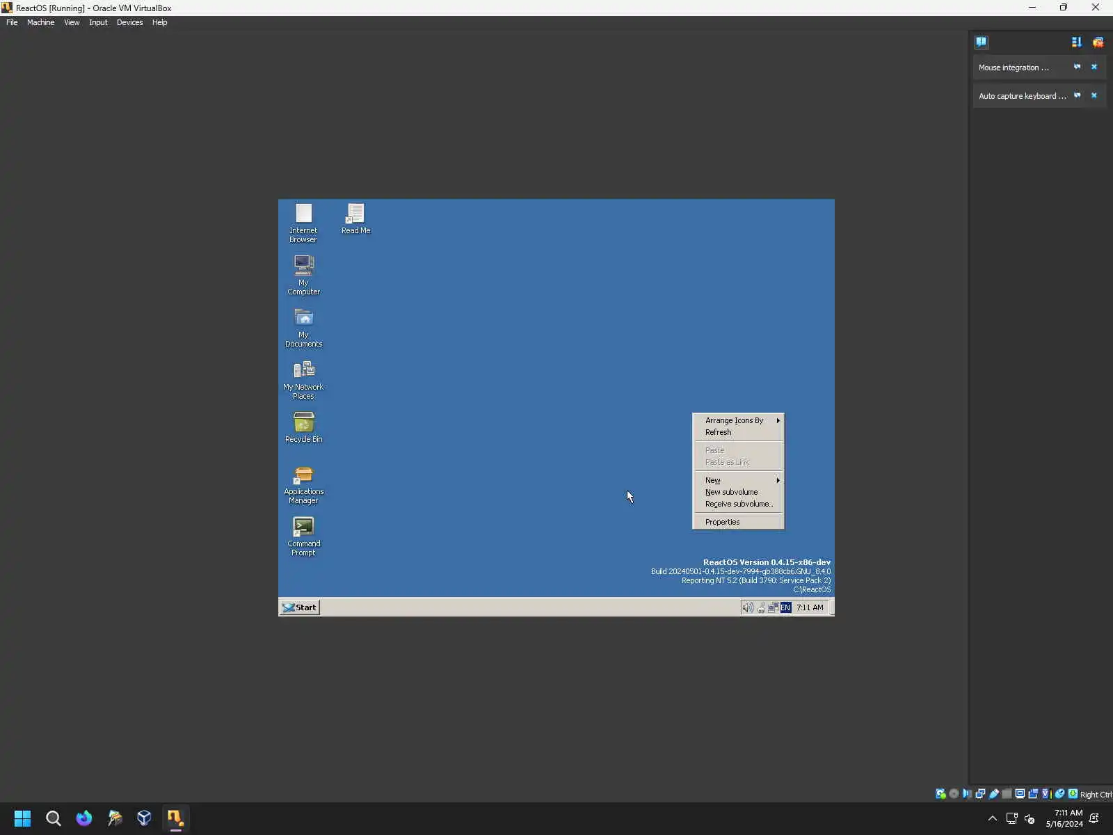Click the VirtualBox audio indicator
The image size is (1113, 835).
click(x=967, y=794)
